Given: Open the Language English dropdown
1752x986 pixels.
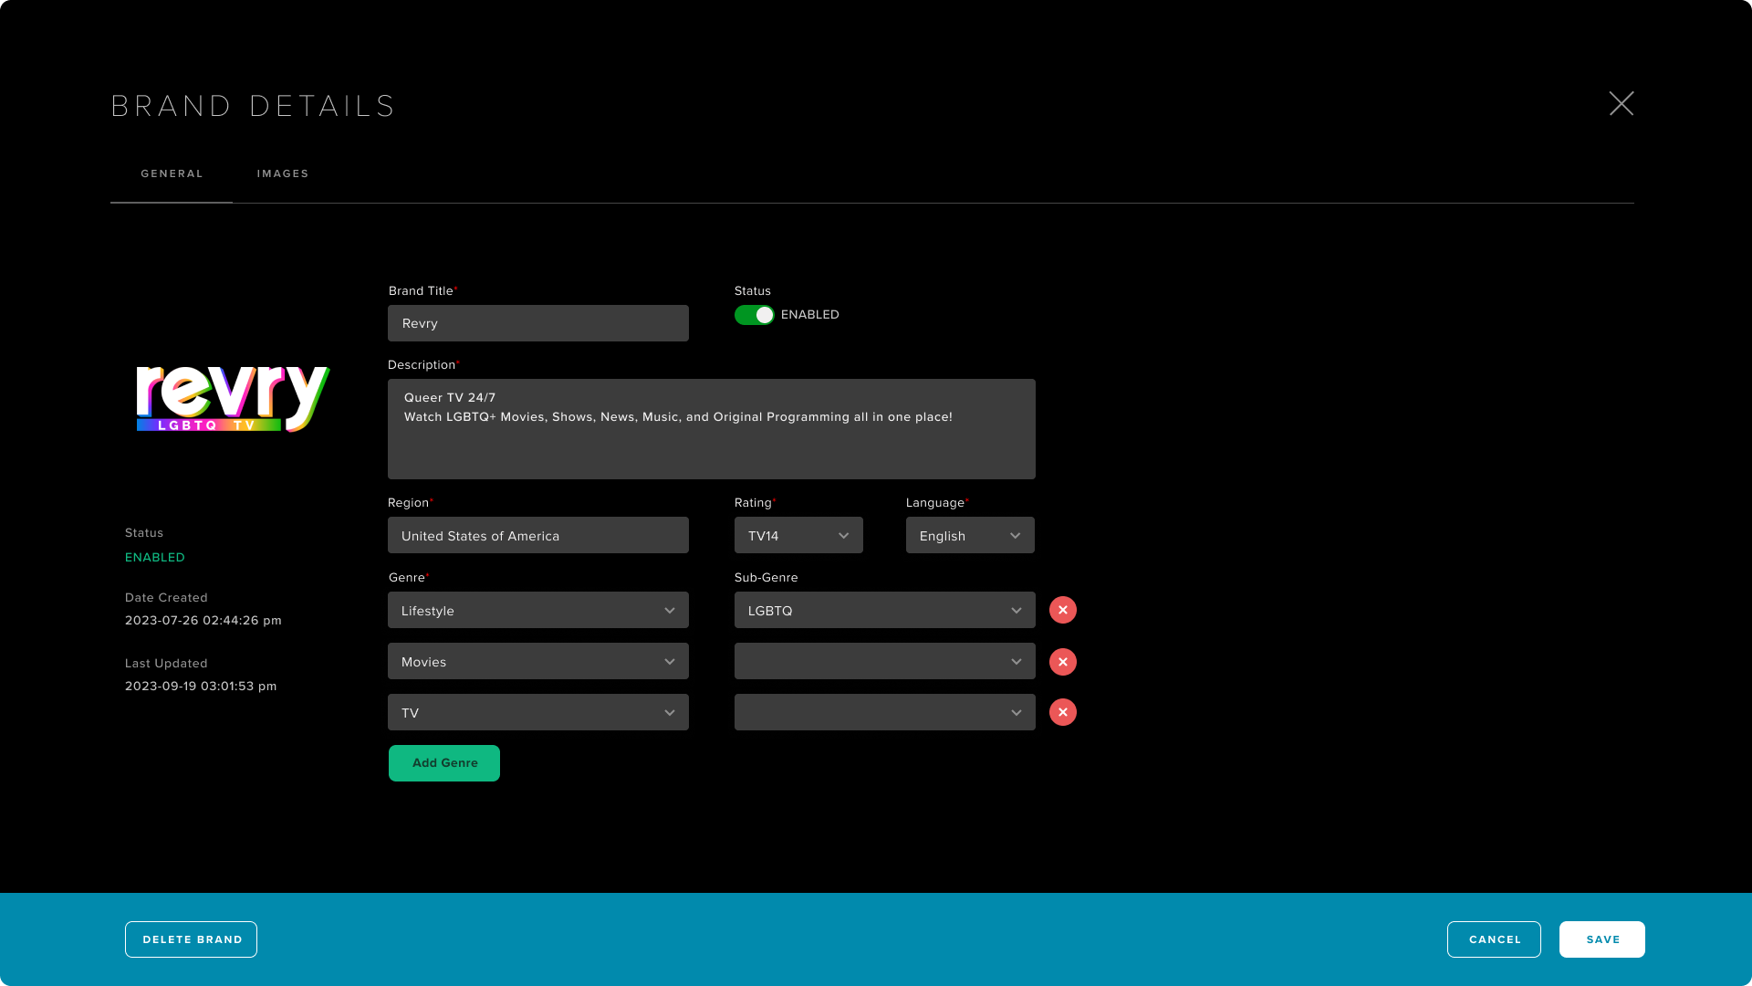Looking at the screenshot, I should pos(970,535).
